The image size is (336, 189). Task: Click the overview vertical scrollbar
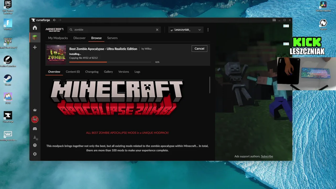[209, 85]
